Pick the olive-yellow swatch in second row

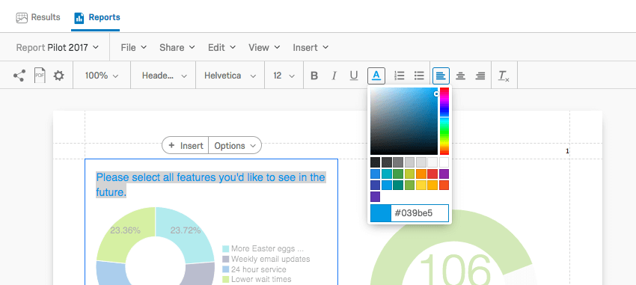tap(410, 174)
